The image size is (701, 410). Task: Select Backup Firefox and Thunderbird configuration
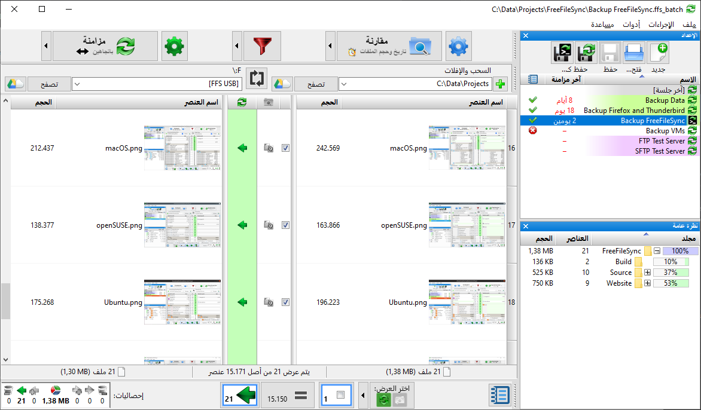tap(610, 111)
